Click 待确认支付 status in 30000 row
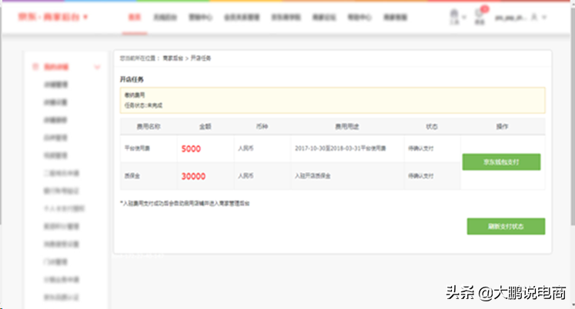Image resolution: width=575 pixels, height=309 pixels. pyautogui.click(x=421, y=176)
